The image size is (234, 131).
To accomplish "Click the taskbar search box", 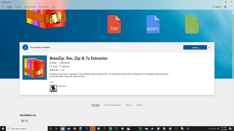I will click(27, 128).
